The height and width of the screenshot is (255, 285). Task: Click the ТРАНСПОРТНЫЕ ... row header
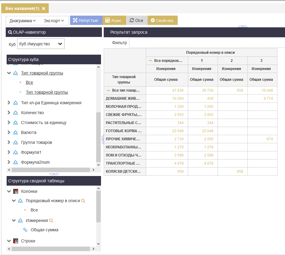pyautogui.click(x=125, y=163)
